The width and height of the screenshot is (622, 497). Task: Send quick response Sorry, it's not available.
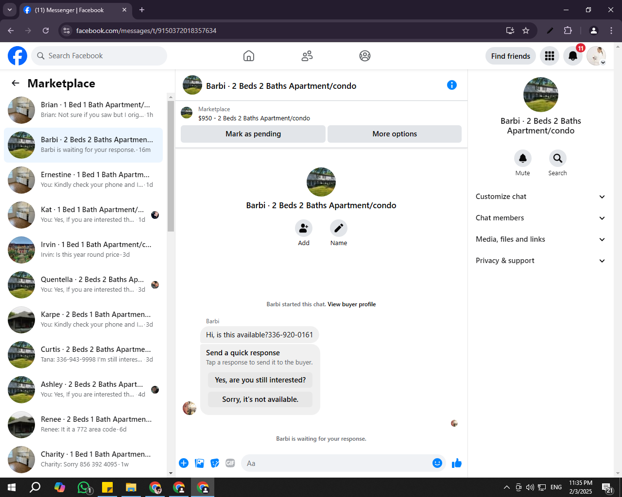(260, 399)
